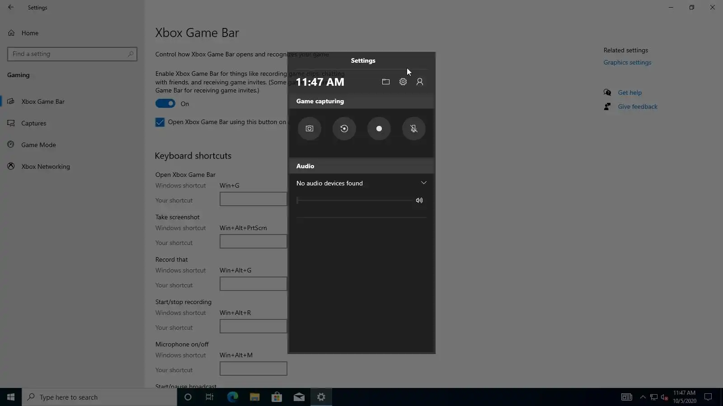
Task: Click the taskbar Type here to search box
Action: click(99, 397)
